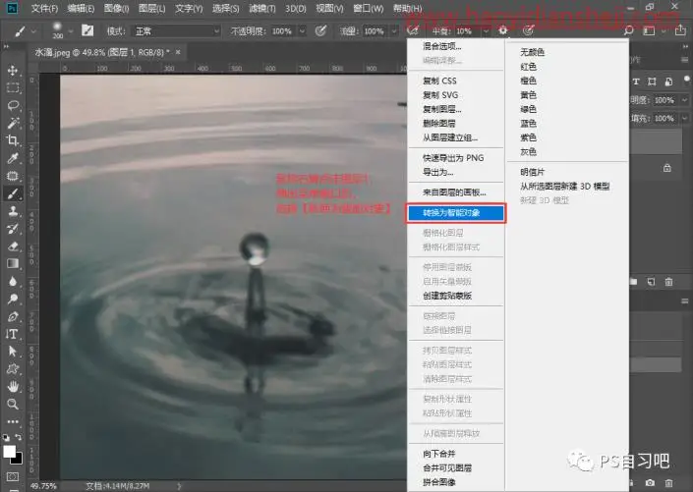Image resolution: width=693 pixels, height=492 pixels.
Task: Choose 转换为智能对象 from context menu
Action: pyautogui.click(x=456, y=213)
